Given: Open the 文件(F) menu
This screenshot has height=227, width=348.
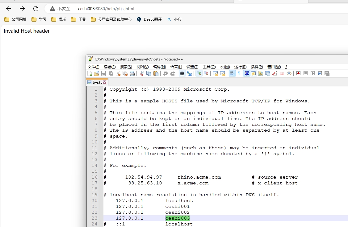Looking at the screenshot, I should 93,67.
